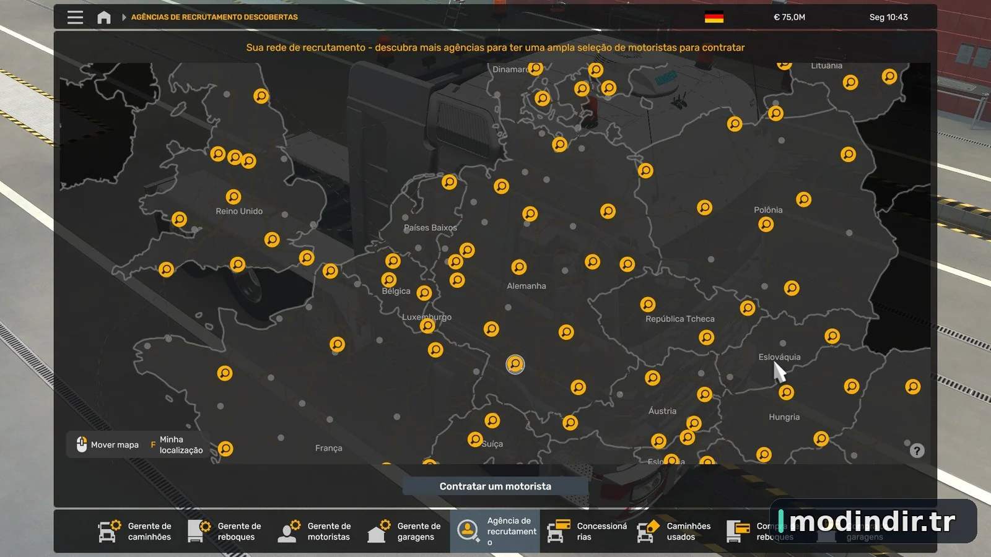This screenshot has width=991, height=557.
Task: Select agency marker just left of Suíça label
Action: tap(475, 439)
